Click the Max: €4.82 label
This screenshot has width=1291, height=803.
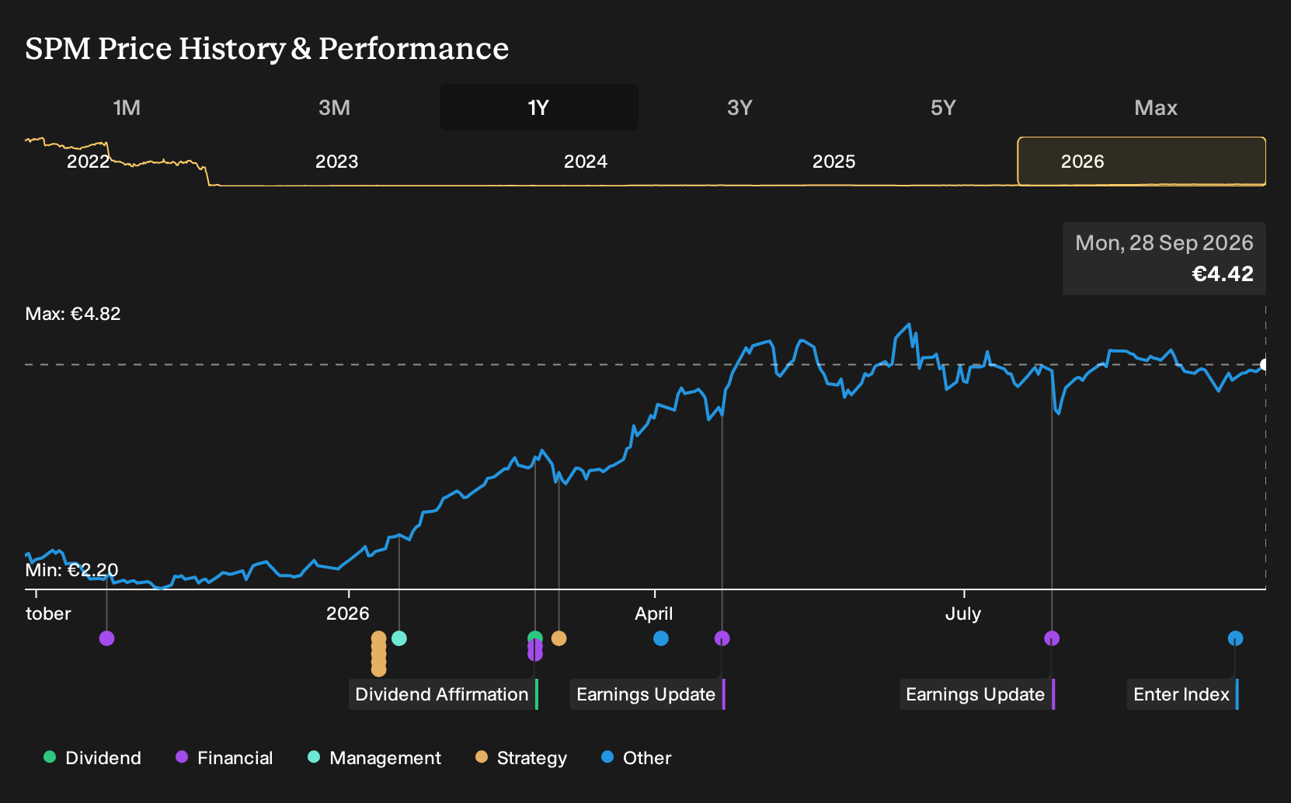(x=73, y=314)
